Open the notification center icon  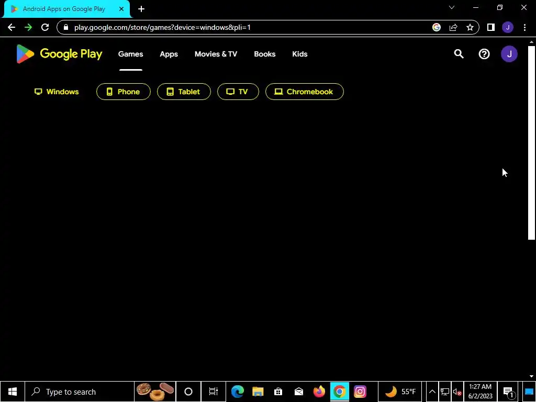point(508,392)
